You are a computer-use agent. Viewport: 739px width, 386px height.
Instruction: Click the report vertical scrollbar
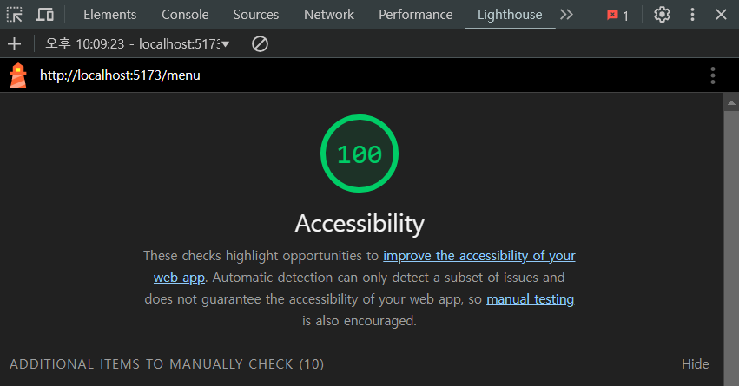730,234
